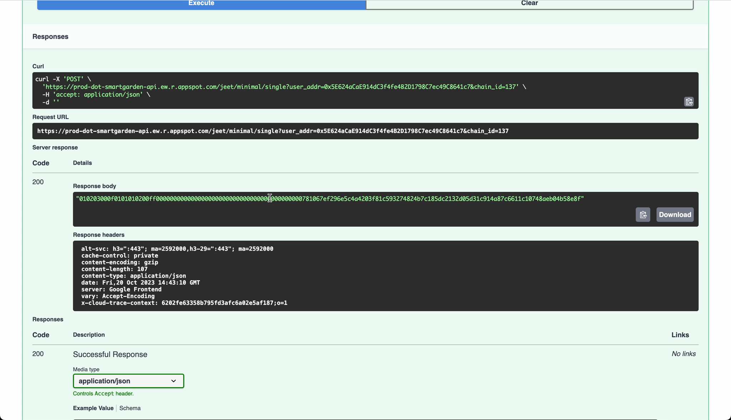The height and width of the screenshot is (420, 731).
Task: Click the Controls Accept header note
Action: coord(103,394)
